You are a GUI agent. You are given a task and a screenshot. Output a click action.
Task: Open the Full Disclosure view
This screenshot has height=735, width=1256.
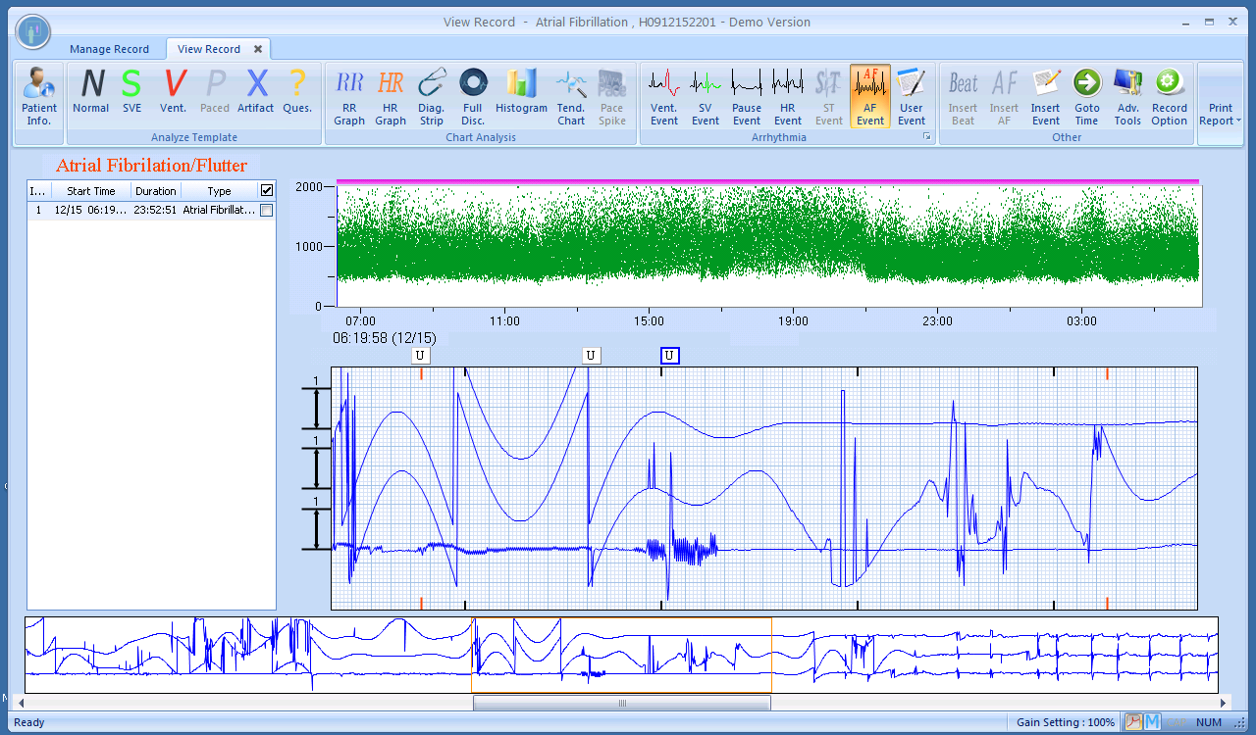click(x=473, y=96)
